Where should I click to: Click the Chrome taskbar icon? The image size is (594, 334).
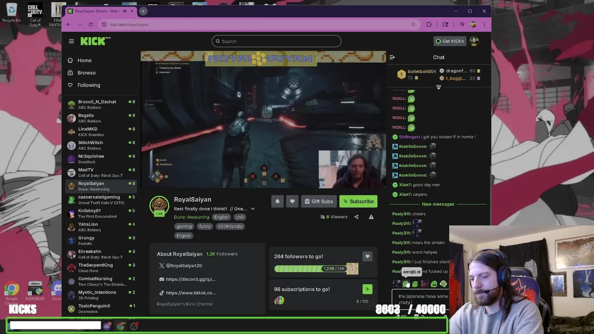click(x=121, y=326)
